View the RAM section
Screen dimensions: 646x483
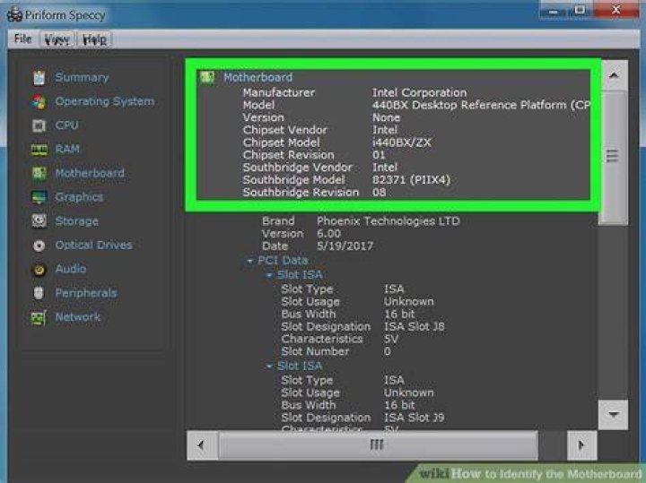[x=67, y=149]
